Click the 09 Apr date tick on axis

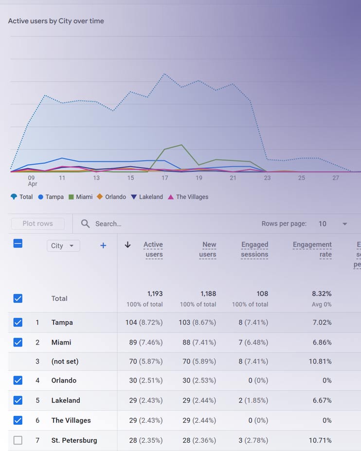[x=32, y=181]
